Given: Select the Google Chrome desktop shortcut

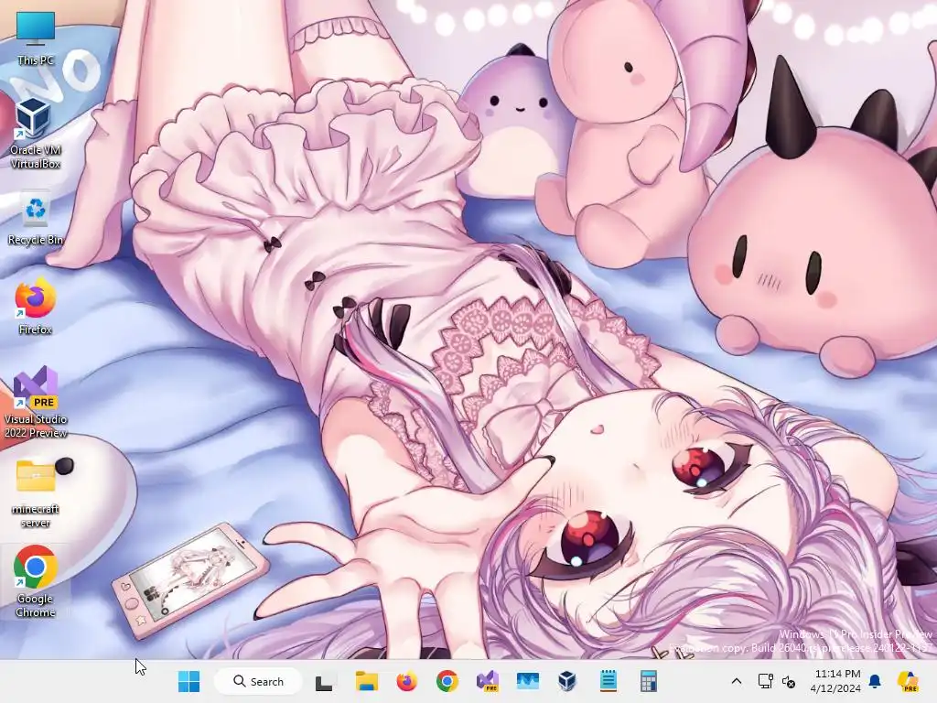Looking at the screenshot, I should coord(36,581).
